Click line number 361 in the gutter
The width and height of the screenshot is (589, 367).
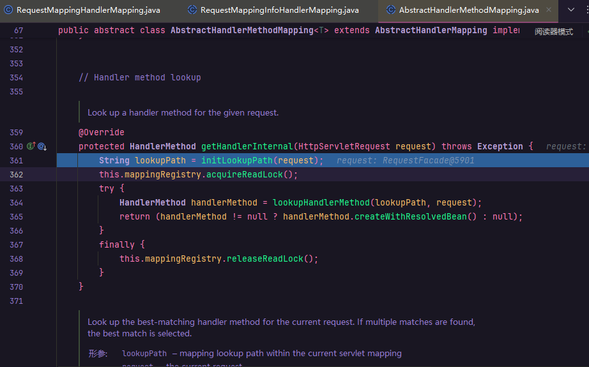tap(16, 161)
